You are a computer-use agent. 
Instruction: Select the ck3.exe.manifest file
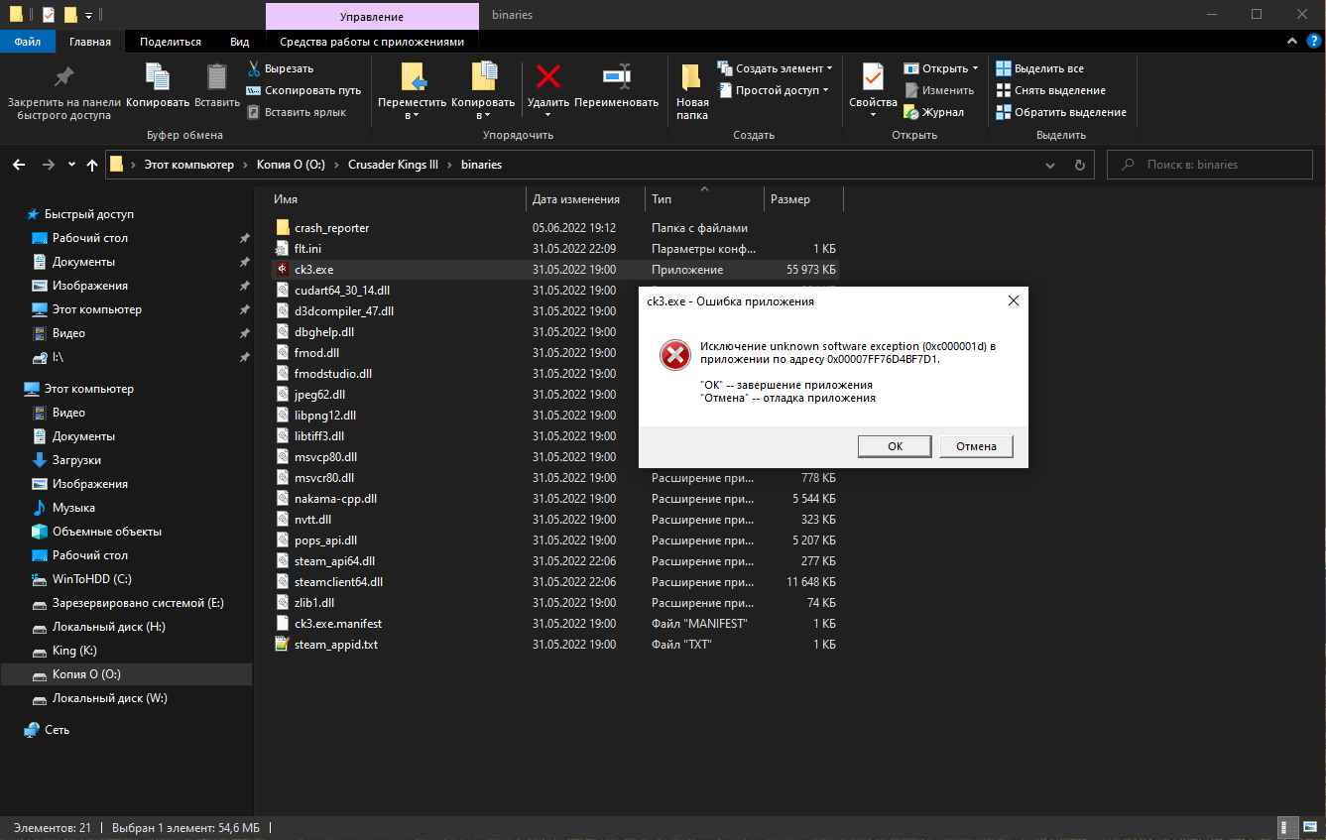337,624
